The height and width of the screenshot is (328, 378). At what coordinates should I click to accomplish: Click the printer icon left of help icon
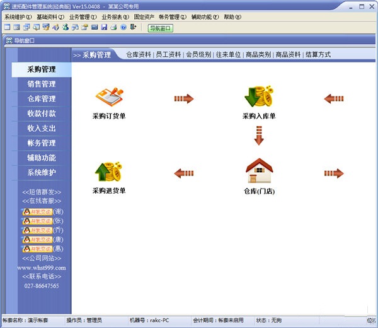[114, 27]
